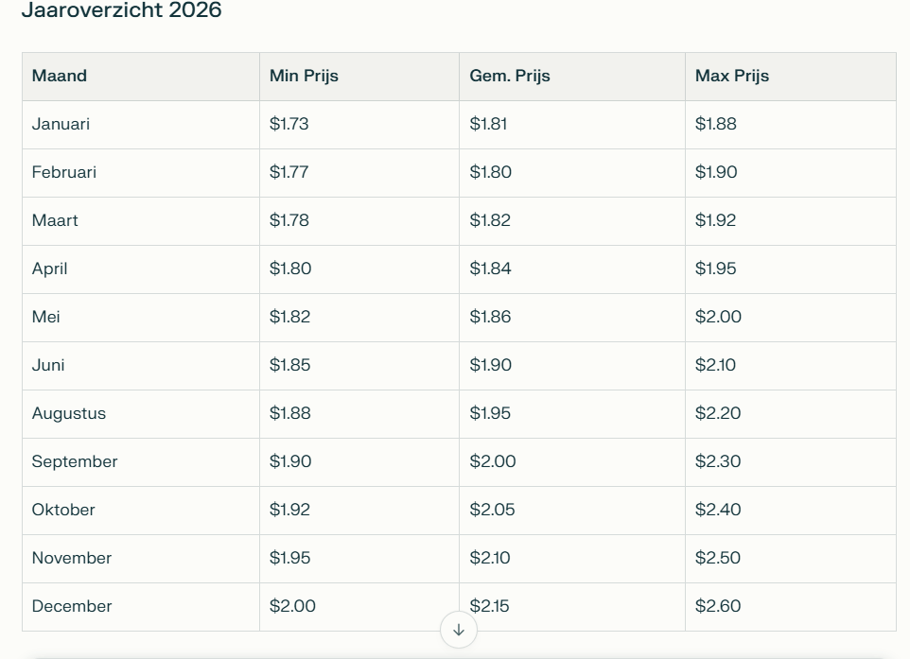The height and width of the screenshot is (659, 910).
Task: Select Juni's average price $1.90
Action: pos(490,365)
